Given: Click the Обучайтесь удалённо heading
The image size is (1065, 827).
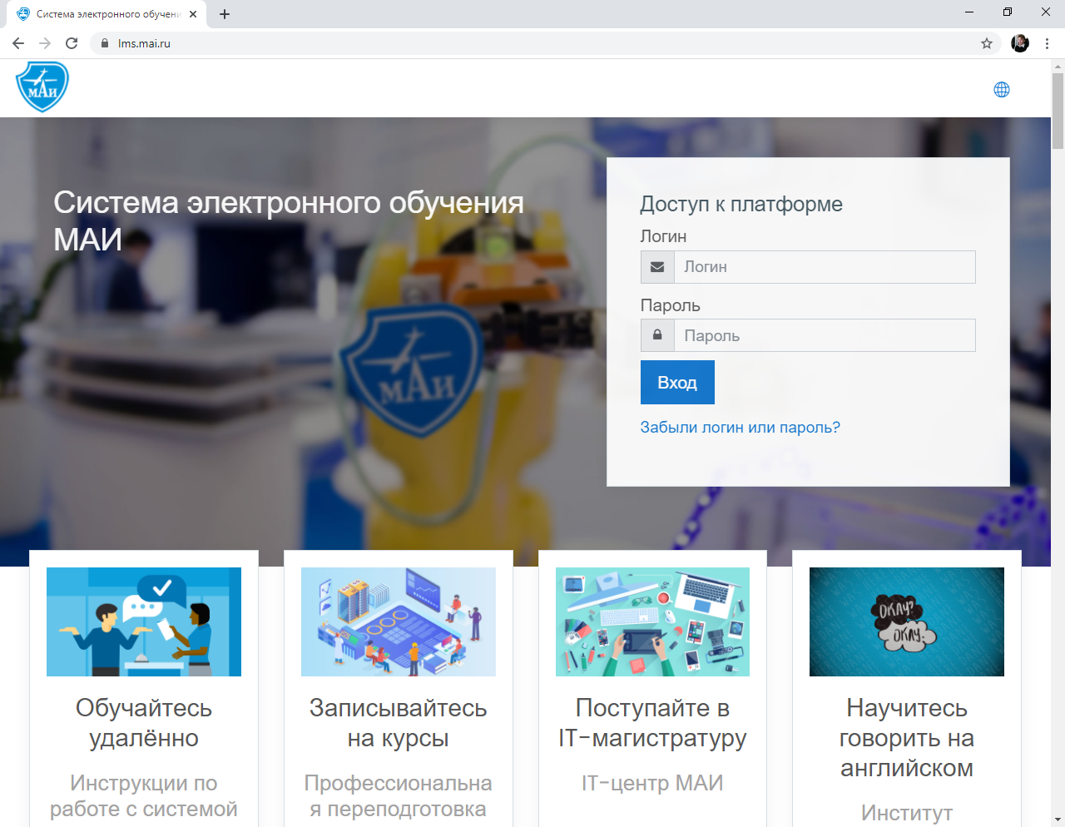Looking at the screenshot, I should point(144,723).
